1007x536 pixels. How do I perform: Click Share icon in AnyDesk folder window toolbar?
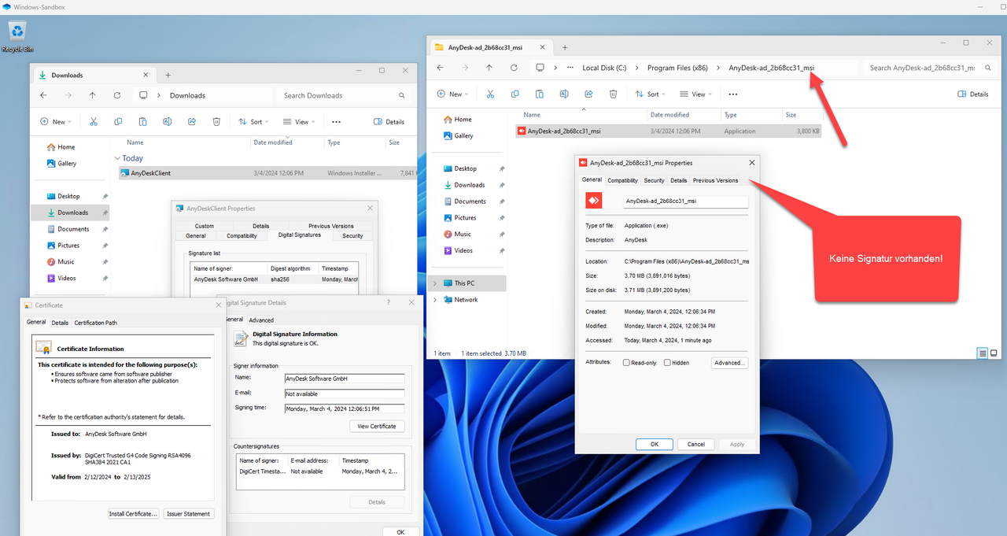point(588,94)
